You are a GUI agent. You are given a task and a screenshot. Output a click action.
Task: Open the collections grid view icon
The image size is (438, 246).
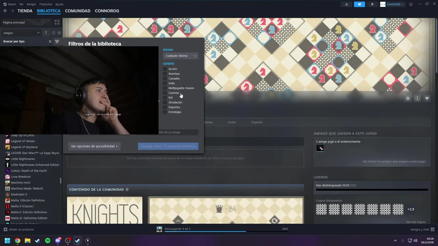[x=57, y=22]
